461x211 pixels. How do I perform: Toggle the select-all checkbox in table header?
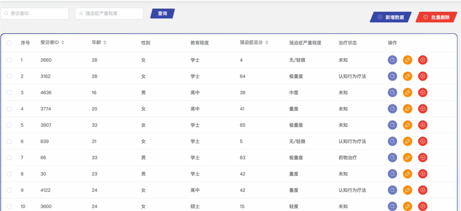[9, 43]
